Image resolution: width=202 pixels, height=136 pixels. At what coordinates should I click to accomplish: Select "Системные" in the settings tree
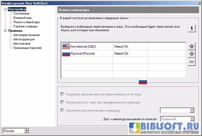pyautogui.click(x=21, y=13)
